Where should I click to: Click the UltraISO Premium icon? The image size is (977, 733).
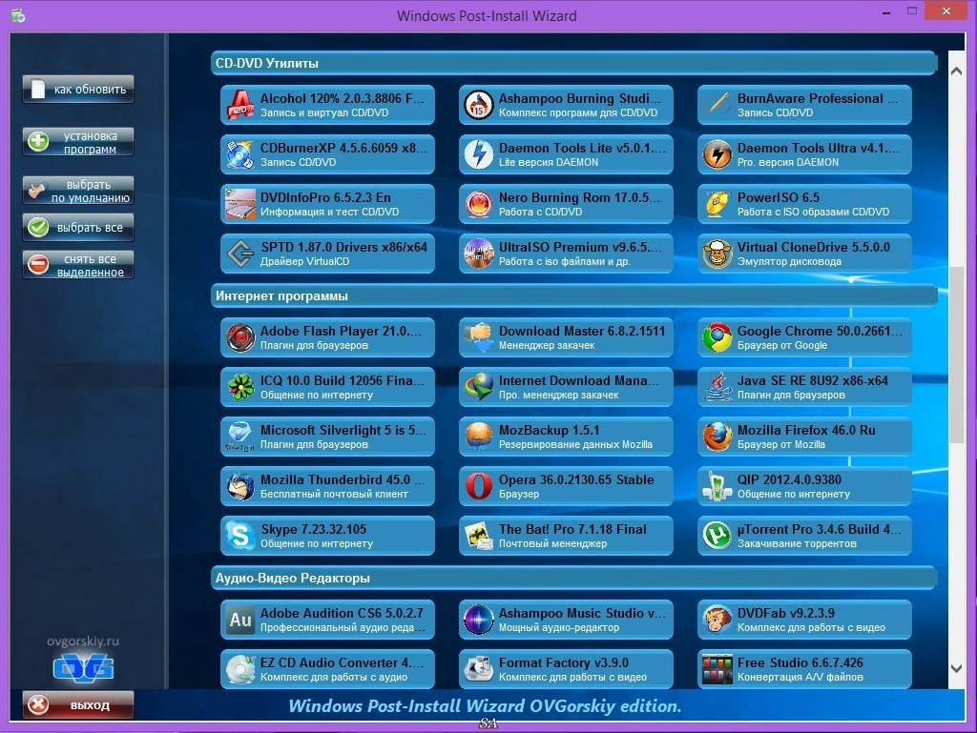[479, 254]
